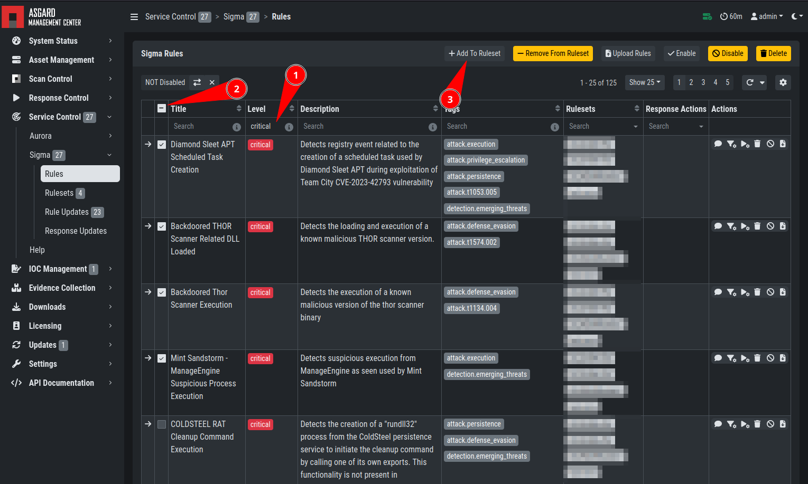Screen dimensions: 808x484
Task: Toggle dark mode moon icon
Action: [x=794, y=16]
